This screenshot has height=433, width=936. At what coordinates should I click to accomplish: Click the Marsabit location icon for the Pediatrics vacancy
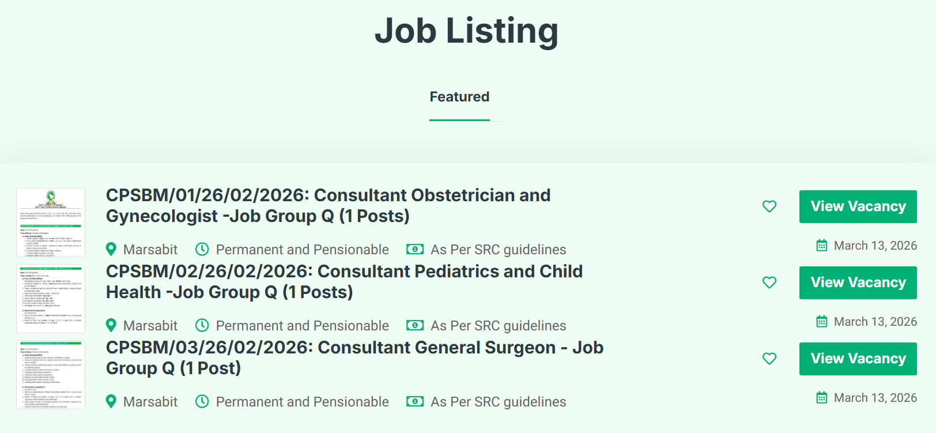[111, 325]
